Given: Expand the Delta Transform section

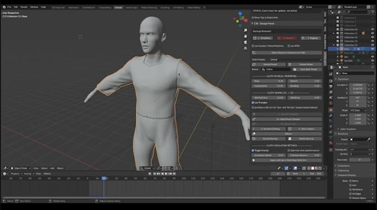Looking at the screenshot, I should click(x=348, y=129).
